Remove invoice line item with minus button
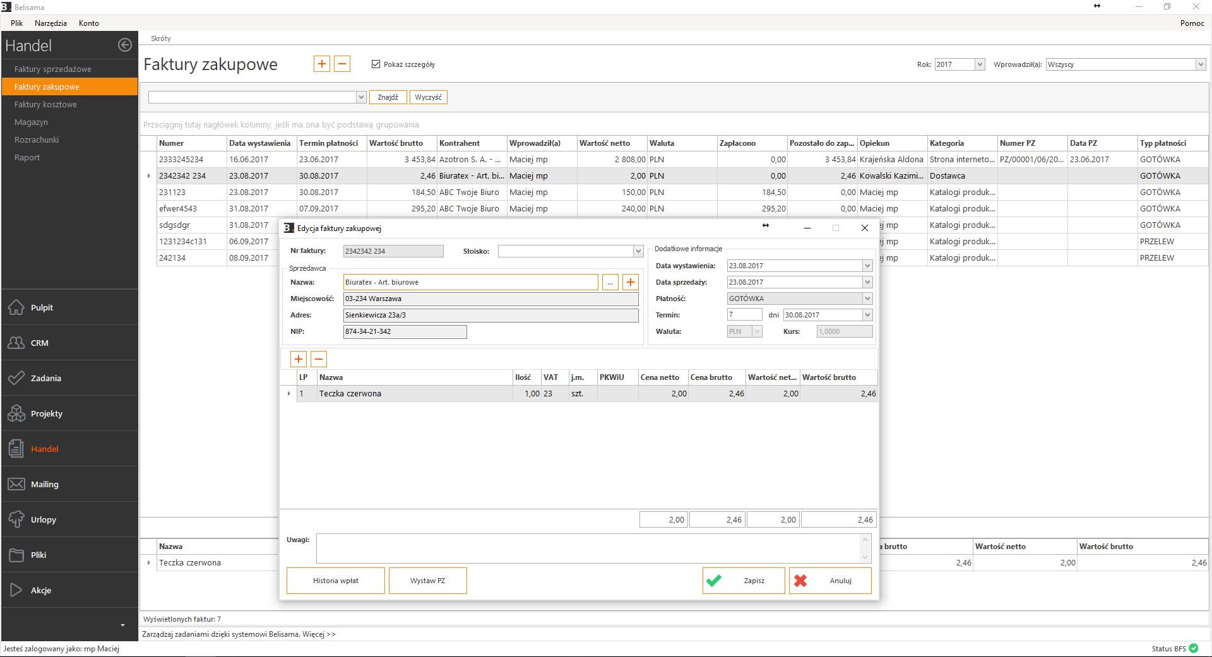Screen dimensions: 1212x657 pos(319,359)
